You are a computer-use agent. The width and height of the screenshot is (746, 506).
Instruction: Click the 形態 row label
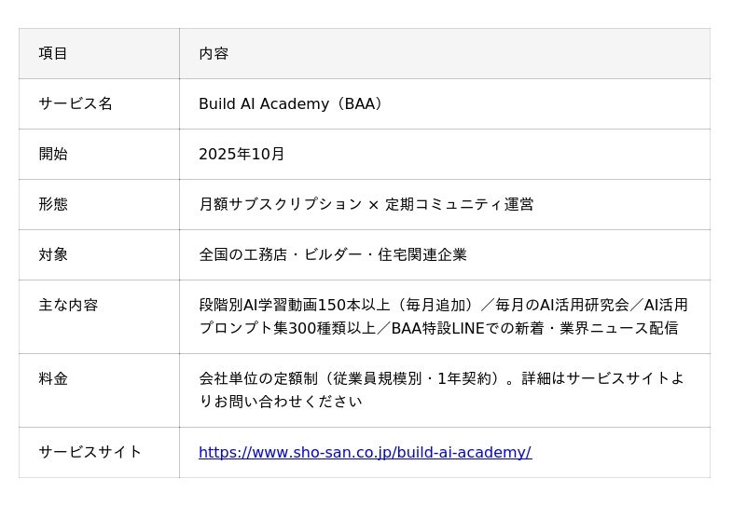[53, 204]
